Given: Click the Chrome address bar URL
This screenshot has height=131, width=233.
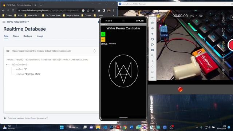Looking at the screenshot, I should pos(50,11).
